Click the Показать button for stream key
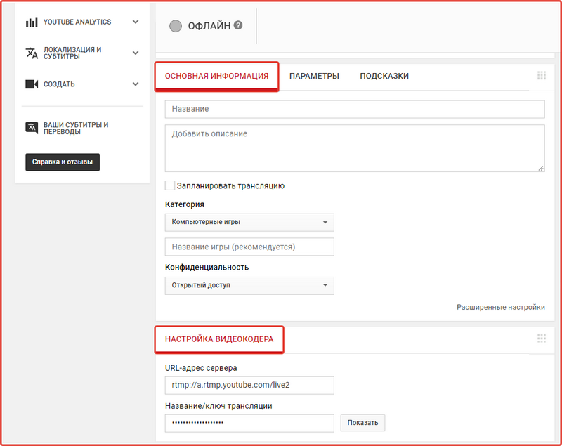This screenshot has height=446, width=562. (362, 423)
